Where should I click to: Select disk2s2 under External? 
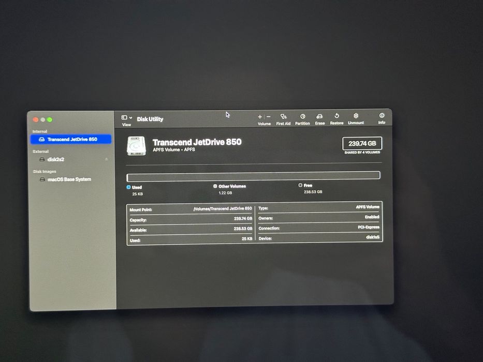[56, 159]
